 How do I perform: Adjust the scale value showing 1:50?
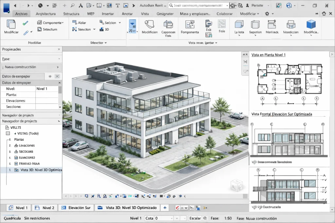tap(227, 218)
